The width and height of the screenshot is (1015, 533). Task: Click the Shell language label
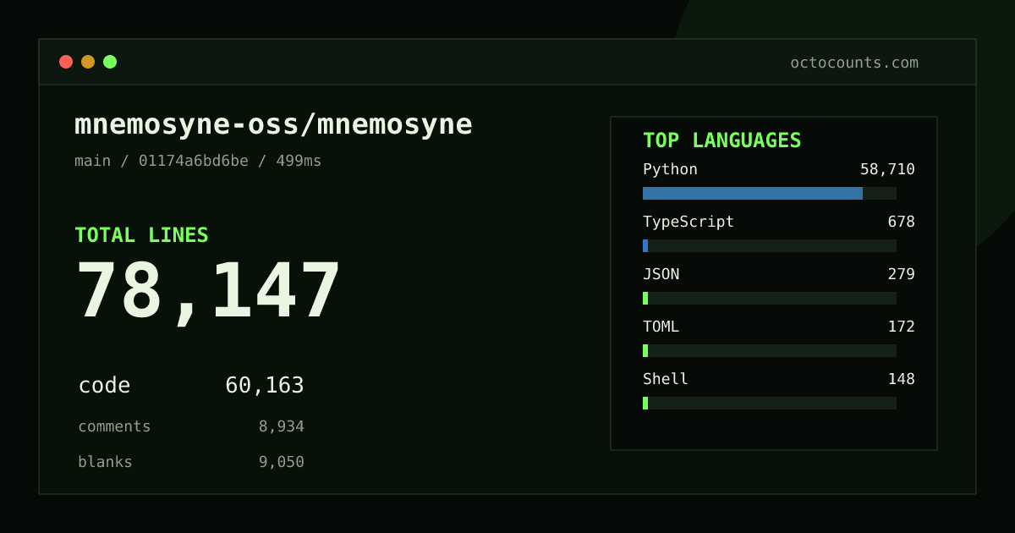pos(666,379)
